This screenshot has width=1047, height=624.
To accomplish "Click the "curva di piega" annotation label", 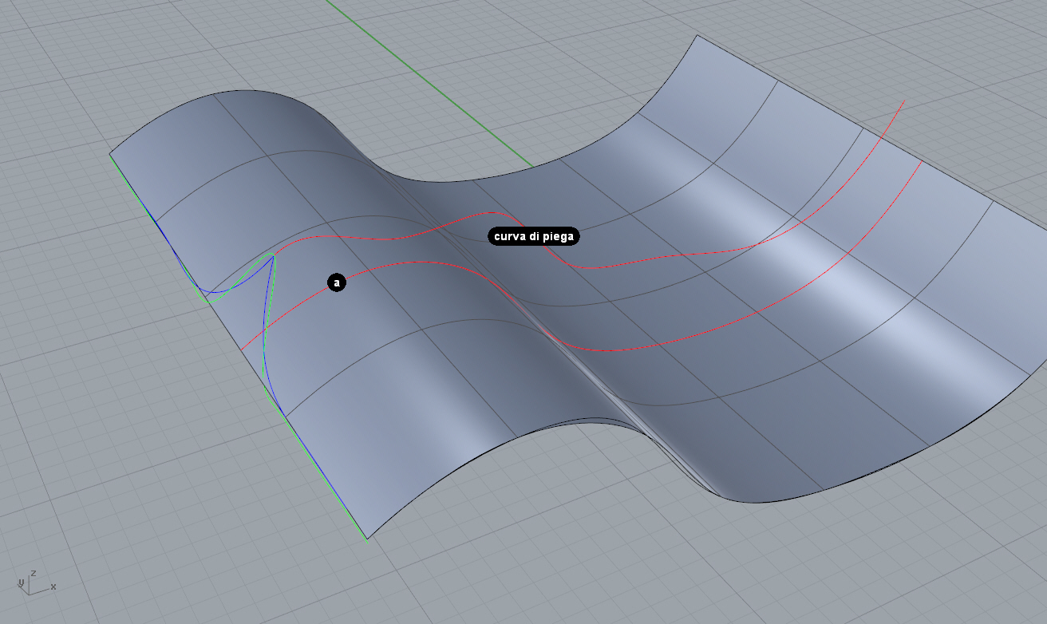I will pos(533,236).
